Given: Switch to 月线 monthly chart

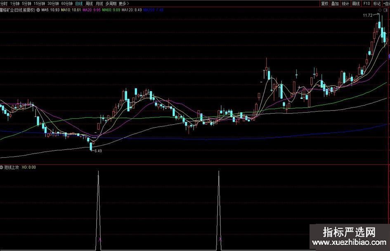Looking at the screenshot, I should pyautogui.click(x=99, y=4).
